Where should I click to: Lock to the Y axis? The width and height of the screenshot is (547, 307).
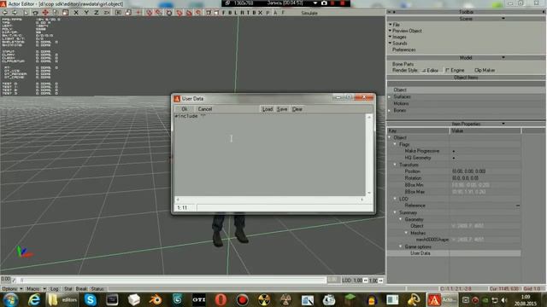tap(86, 13)
